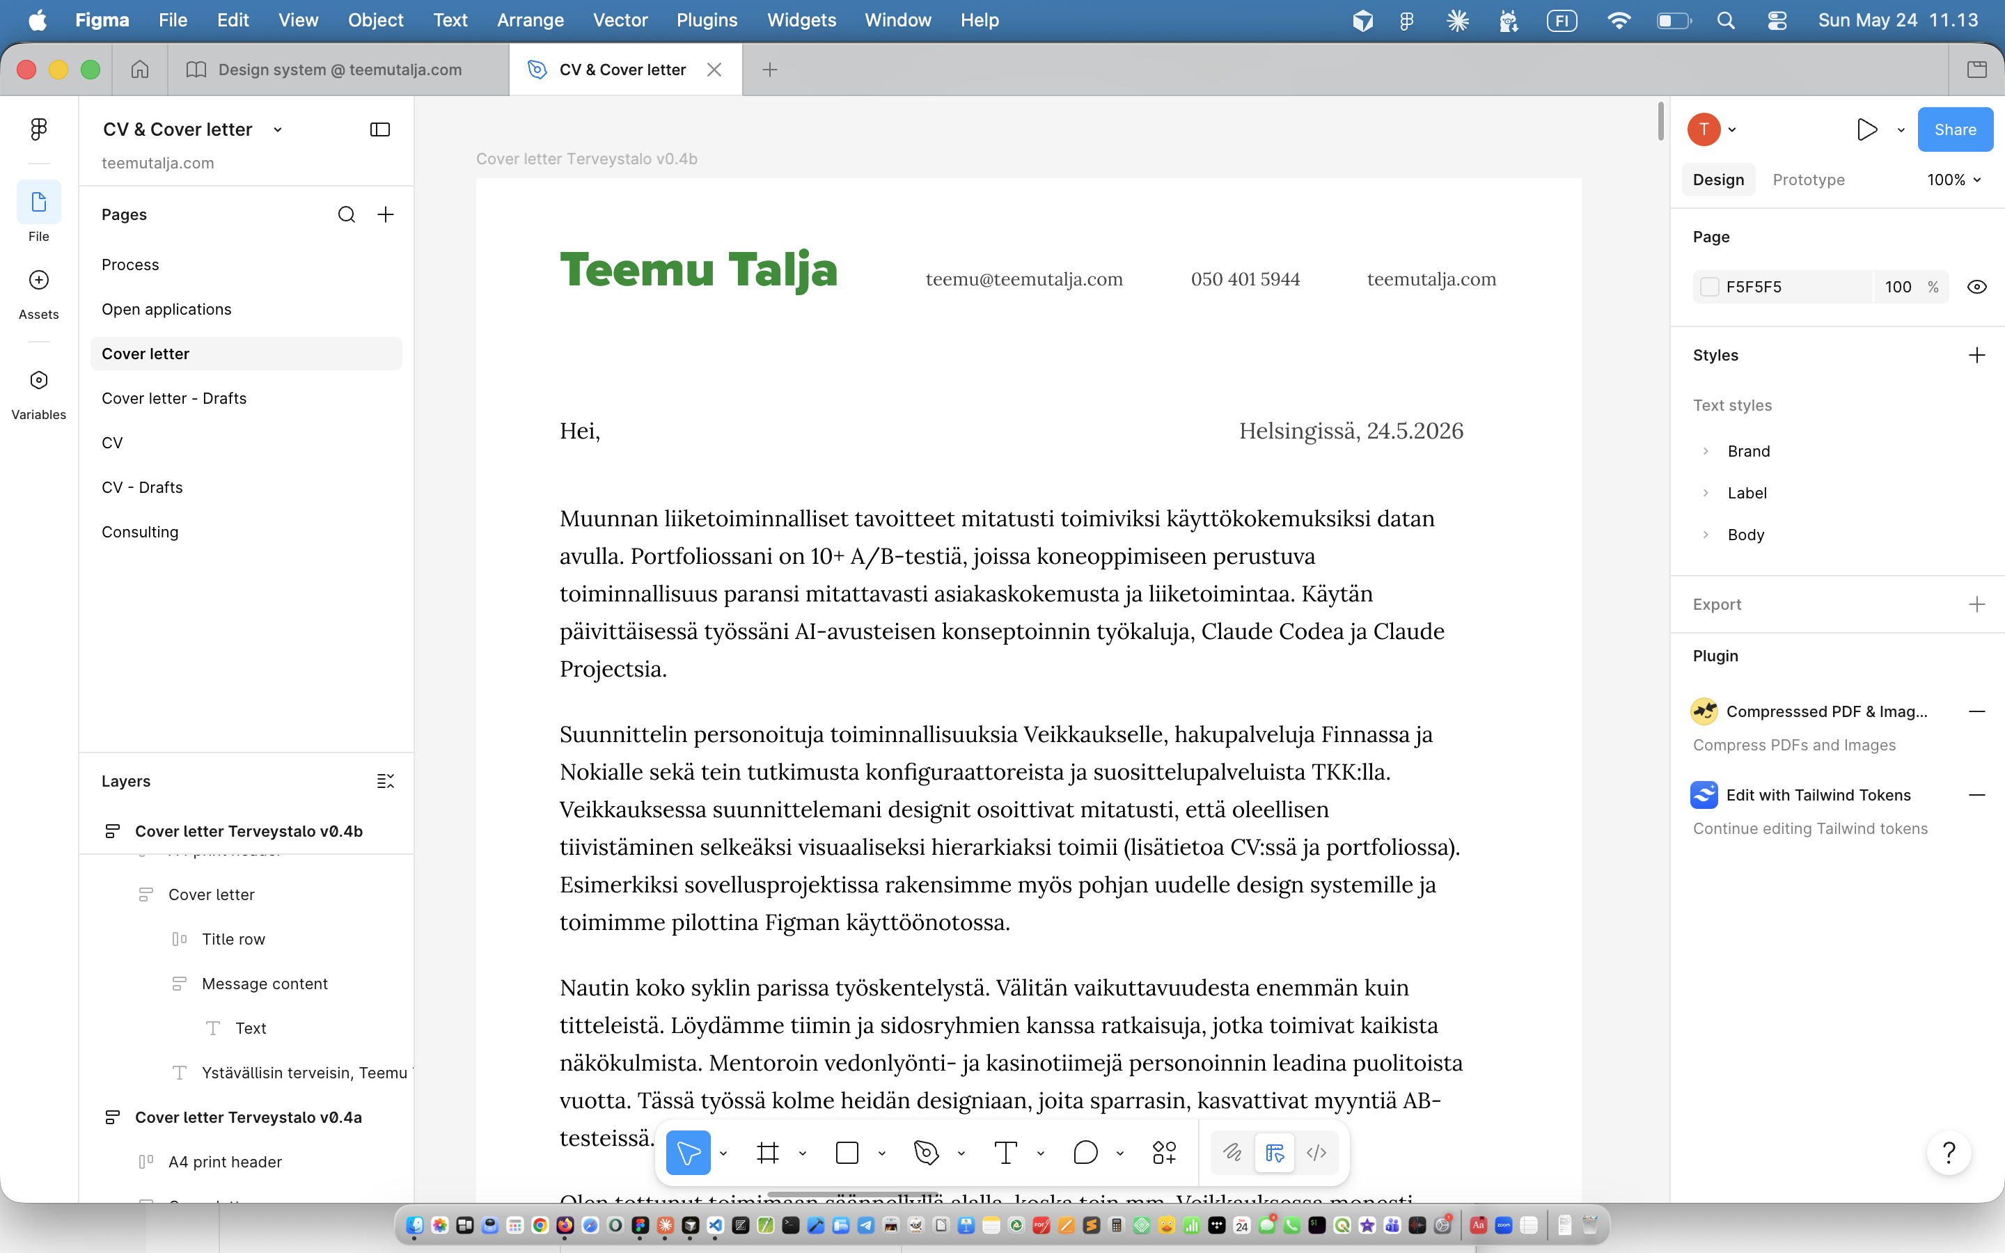The height and width of the screenshot is (1253, 2005).
Task: Open the user avatar dropdown
Action: point(1712,129)
